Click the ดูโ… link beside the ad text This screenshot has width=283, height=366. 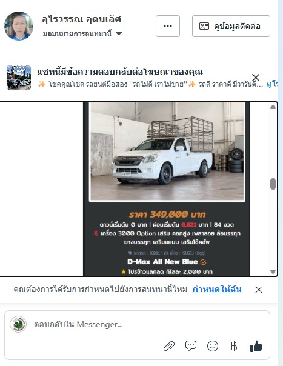tap(272, 84)
